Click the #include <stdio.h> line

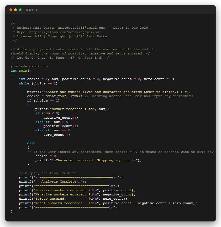pyautogui.click(x=29, y=66)
